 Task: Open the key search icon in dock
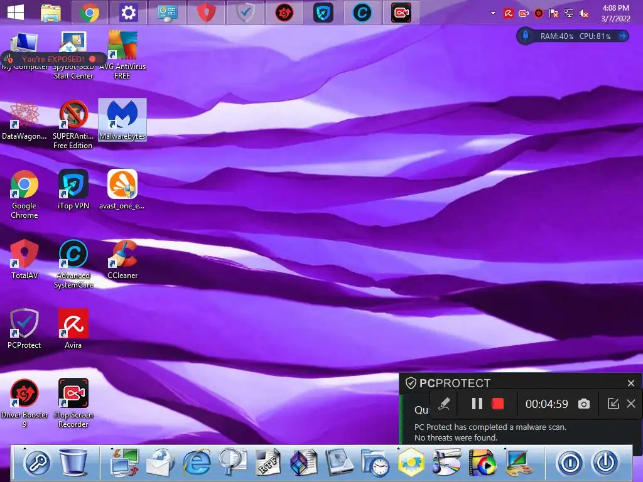37,463
